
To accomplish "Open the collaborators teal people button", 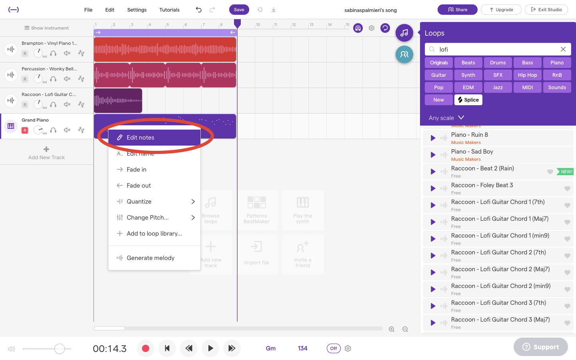I will [x=404, y=54].
